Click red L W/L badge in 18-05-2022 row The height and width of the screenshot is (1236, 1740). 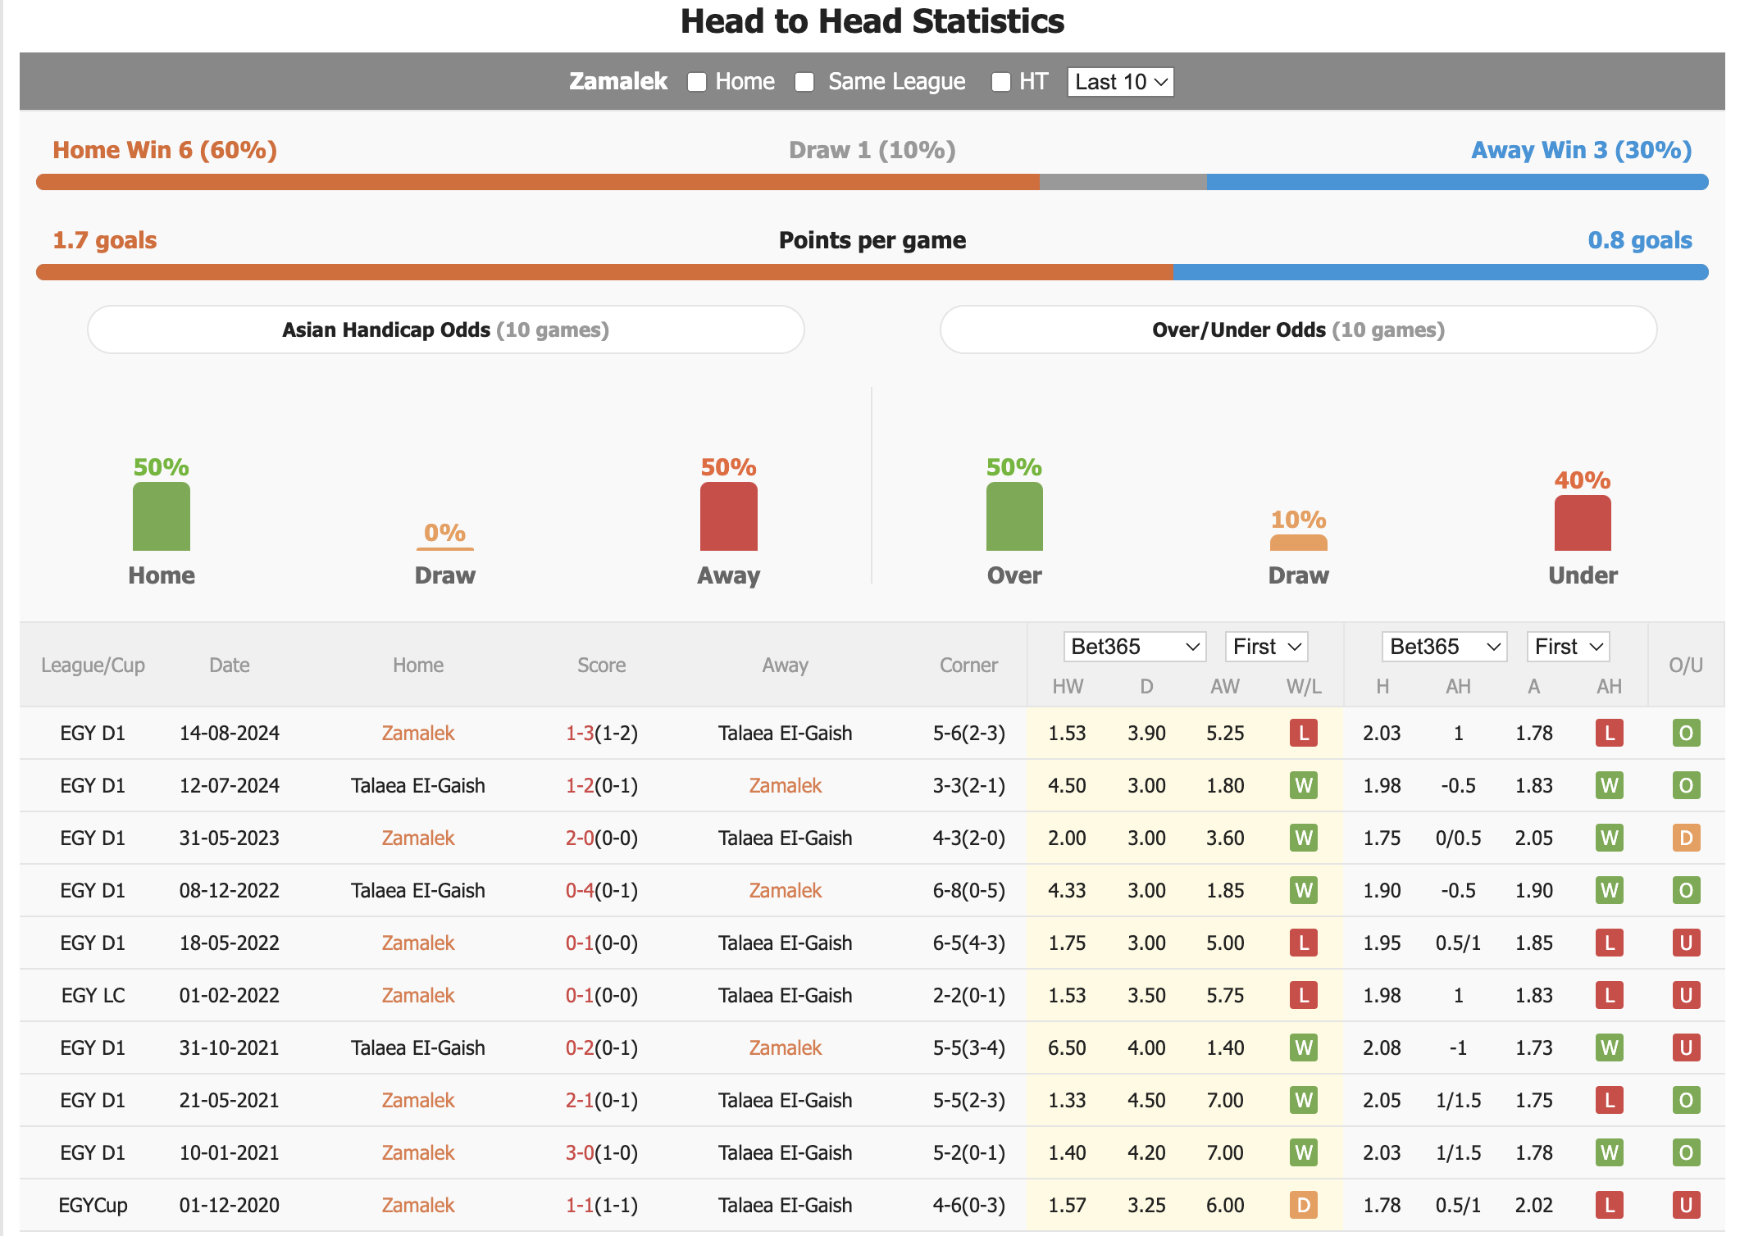pyautogui.click(x=1304, y=943)
